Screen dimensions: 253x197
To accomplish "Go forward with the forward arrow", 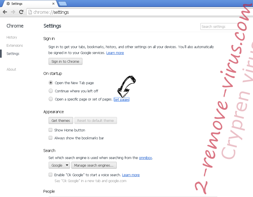I will (13, 12).
